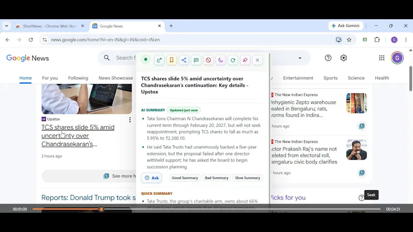Open Picks for you section link
The width and height of the screenshot is (413, 232).
(288, 197)
